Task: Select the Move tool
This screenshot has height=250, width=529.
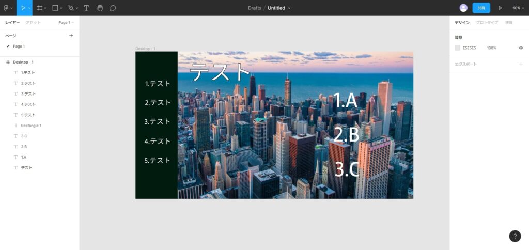Action: coord(22,8)
